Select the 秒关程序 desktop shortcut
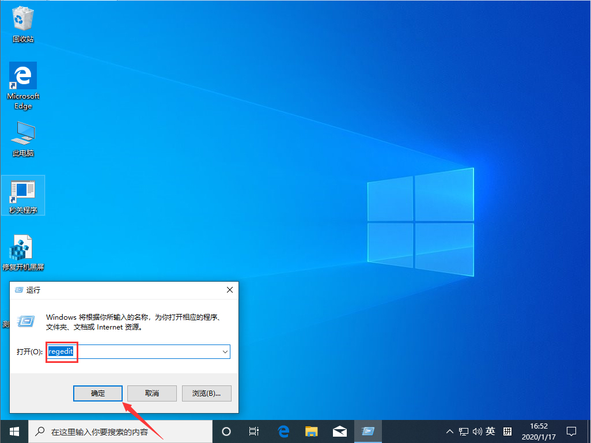The width and height of the screenshot is (591, 443). pos(22,191)
